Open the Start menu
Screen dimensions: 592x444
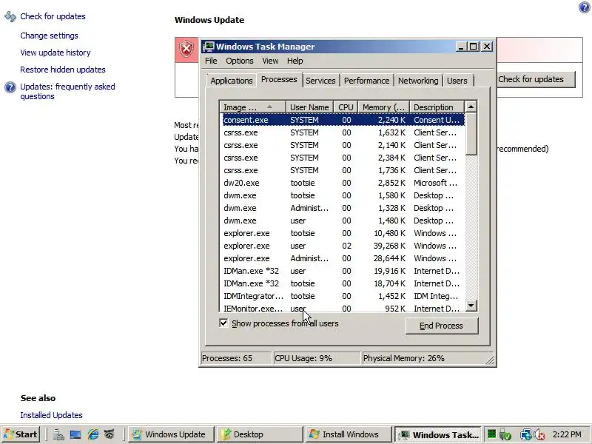pyautogui.click(x=21, y=434)
